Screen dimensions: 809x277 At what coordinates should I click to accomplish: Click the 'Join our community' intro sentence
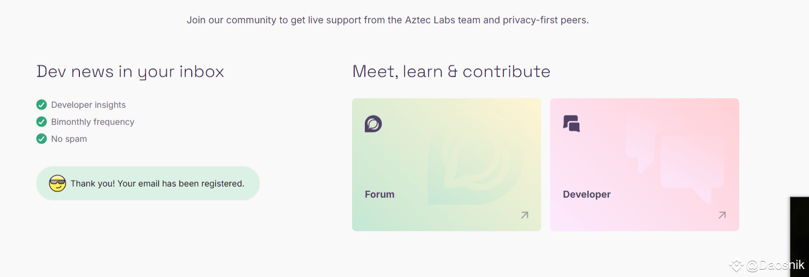pyautogui.click(x=388, y=20)
